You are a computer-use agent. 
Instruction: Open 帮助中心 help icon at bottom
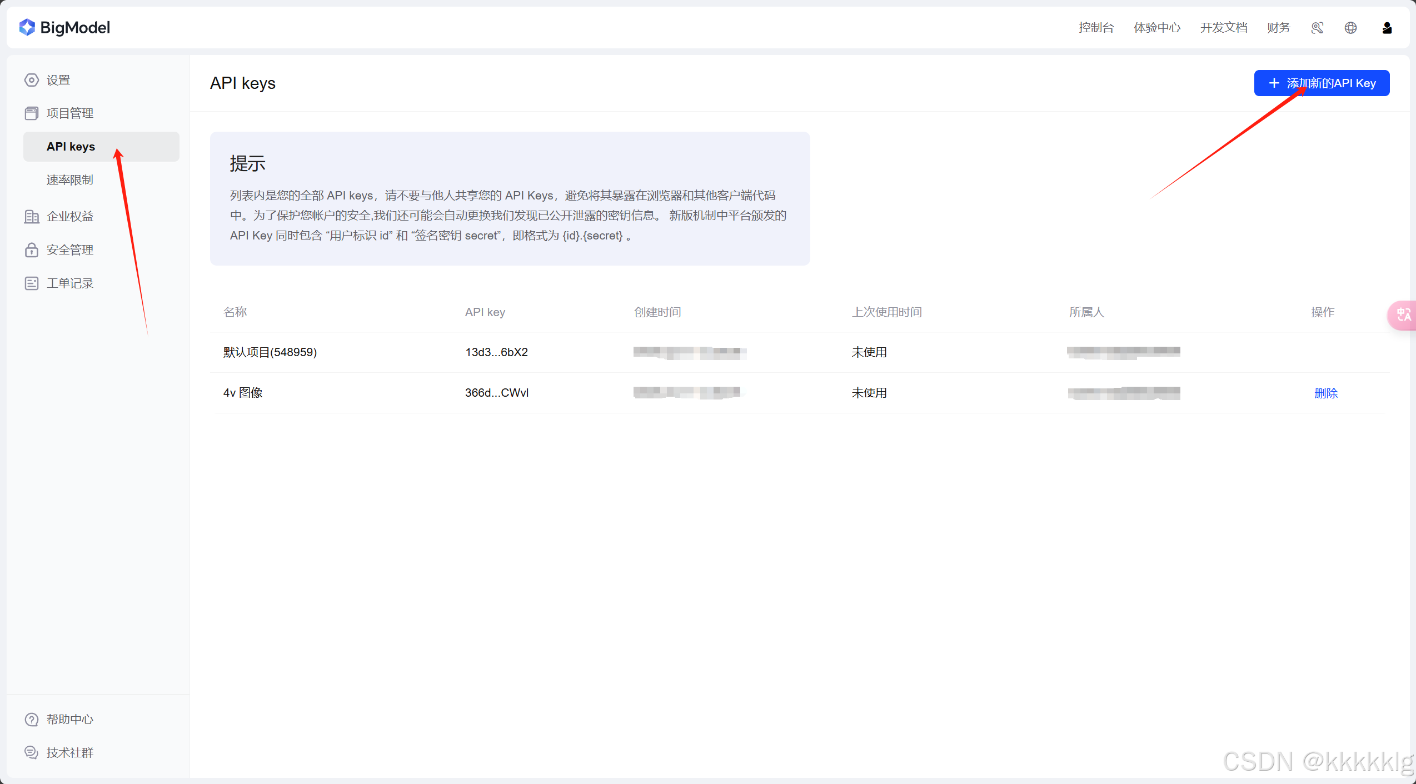(32, 718)
